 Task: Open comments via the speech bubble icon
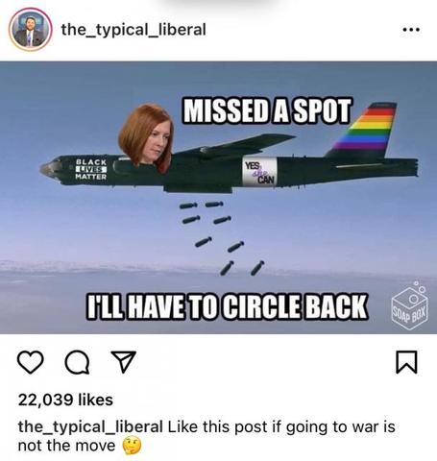77,362
